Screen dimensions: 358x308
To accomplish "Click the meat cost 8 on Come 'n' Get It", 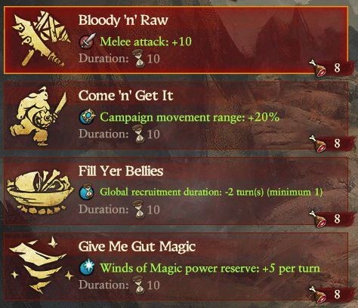I will click(x=337, y=143).
